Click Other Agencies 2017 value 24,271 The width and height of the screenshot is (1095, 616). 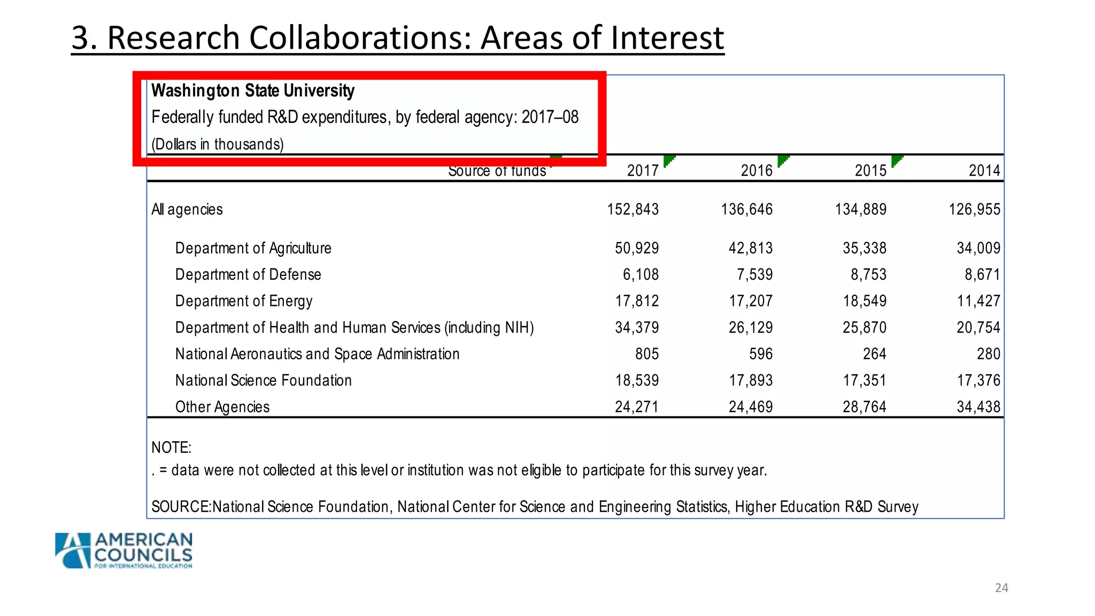[x=637, y=407]
